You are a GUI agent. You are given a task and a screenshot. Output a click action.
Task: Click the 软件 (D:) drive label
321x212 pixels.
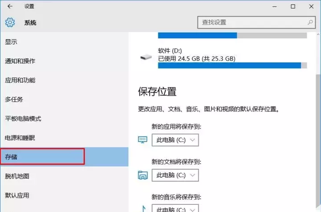[x=170, y=50]
